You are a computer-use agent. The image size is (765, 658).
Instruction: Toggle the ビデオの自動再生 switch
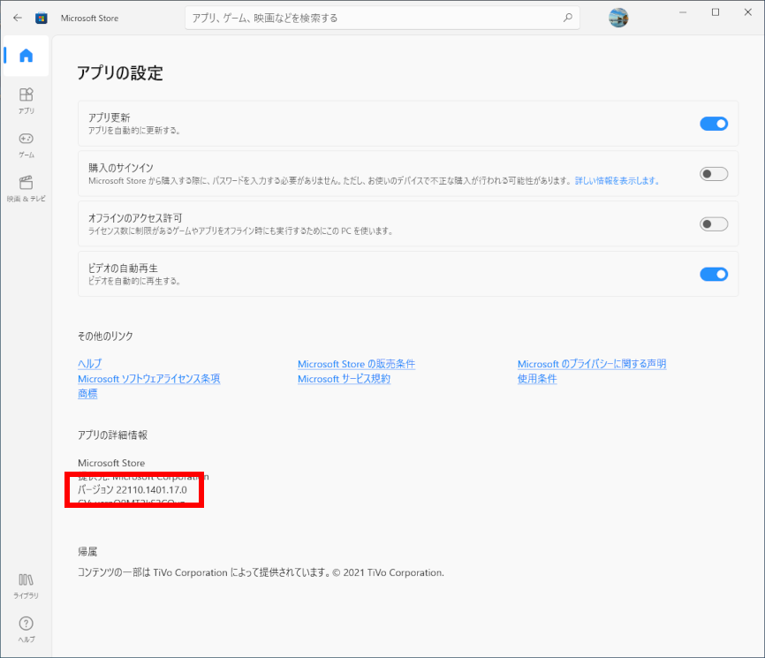coord(714,274)
